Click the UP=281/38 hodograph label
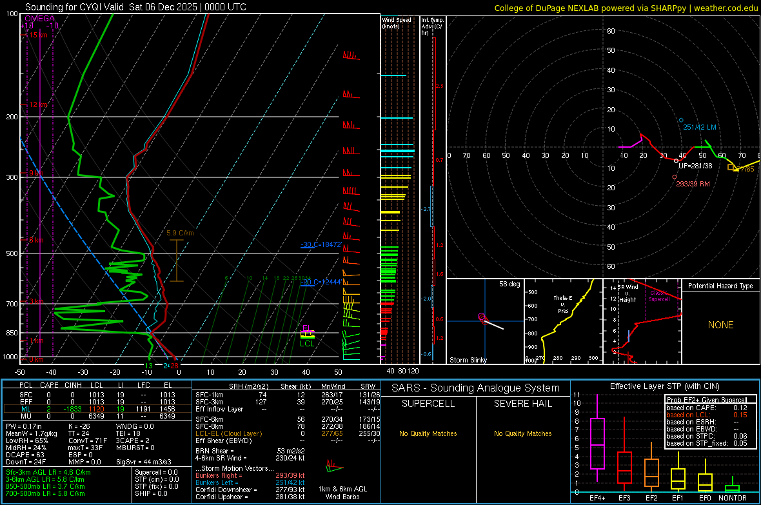This screenshot has height=505, width=761. (695, 166)
